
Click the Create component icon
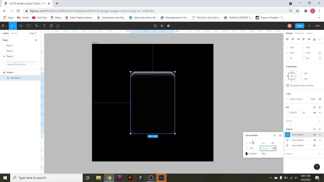pyautogui.click(x=162, y=26)
